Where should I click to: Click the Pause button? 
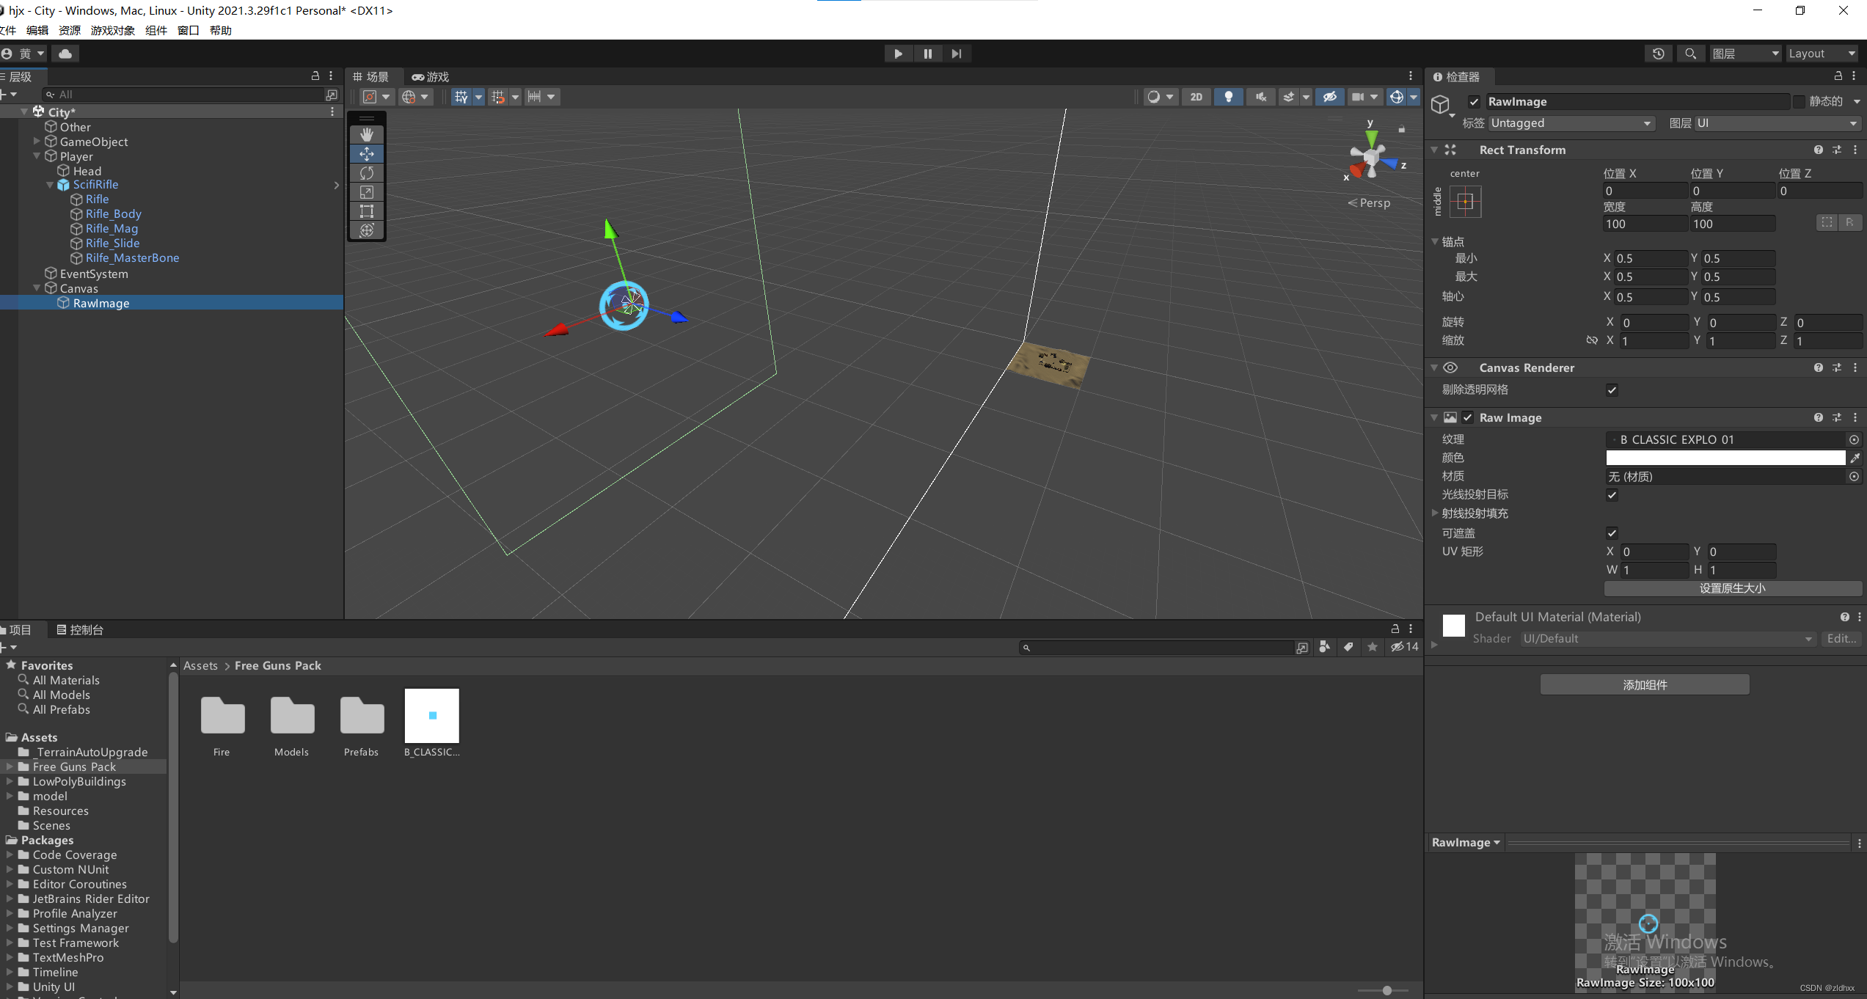click(x=927, y=54)
